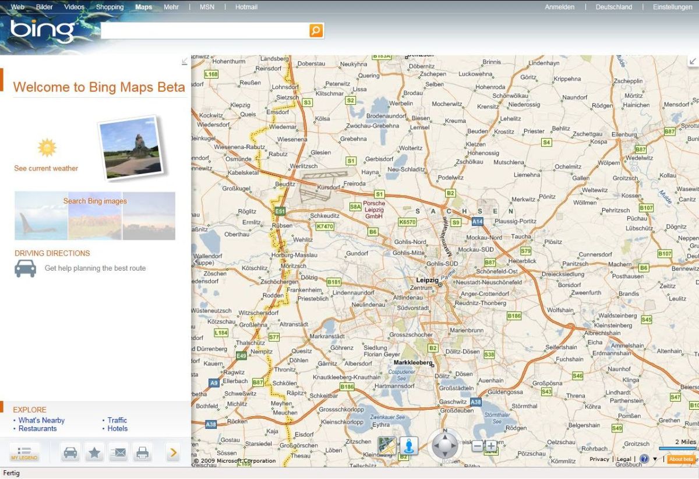The width and height of the screenshot is (699, 479).
Task: Collapse the welcome panel with the corner arrow
Action: click(185, 61)
